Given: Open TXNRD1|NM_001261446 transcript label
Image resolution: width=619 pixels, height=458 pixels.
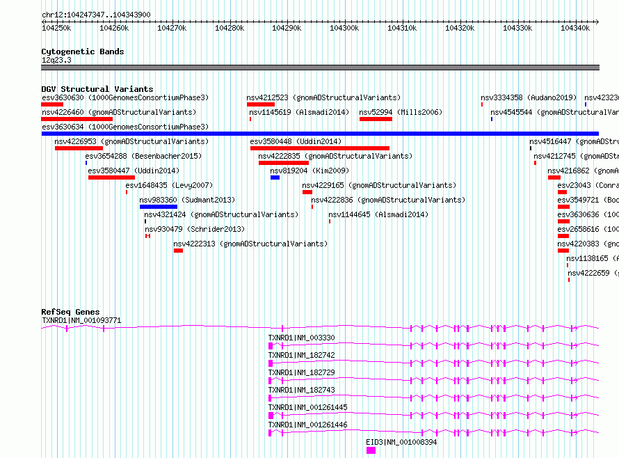Looking at the screenshot, I should point(307,425).
